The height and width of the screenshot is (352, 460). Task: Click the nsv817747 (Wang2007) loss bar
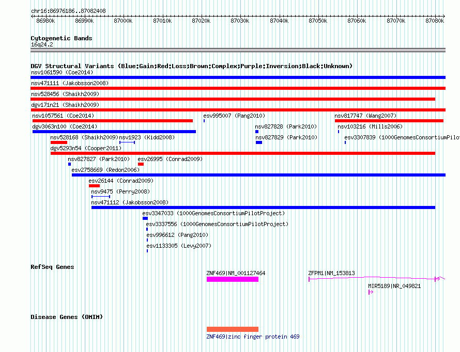pyautogui.click(x=389, y=121)
